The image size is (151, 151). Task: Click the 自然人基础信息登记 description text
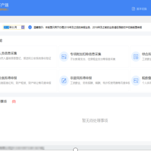[26, 58]
